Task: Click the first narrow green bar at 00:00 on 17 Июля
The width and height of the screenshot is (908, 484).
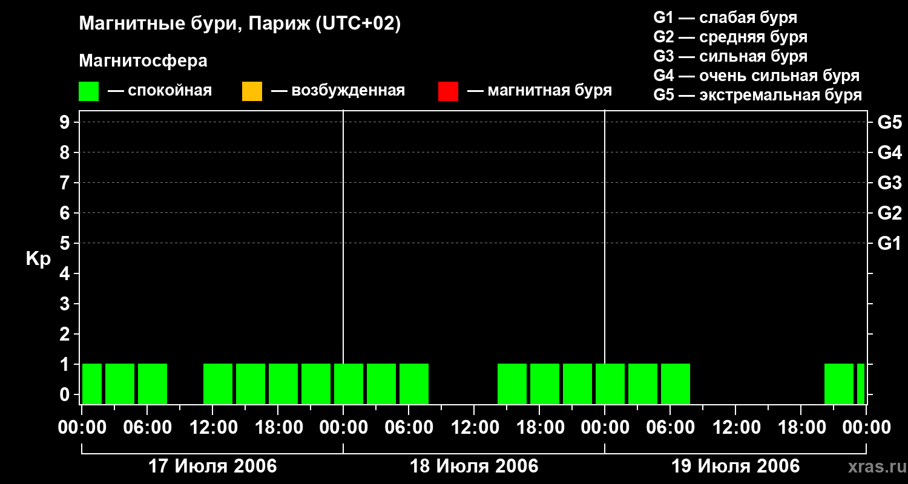Action: [92, 384]
